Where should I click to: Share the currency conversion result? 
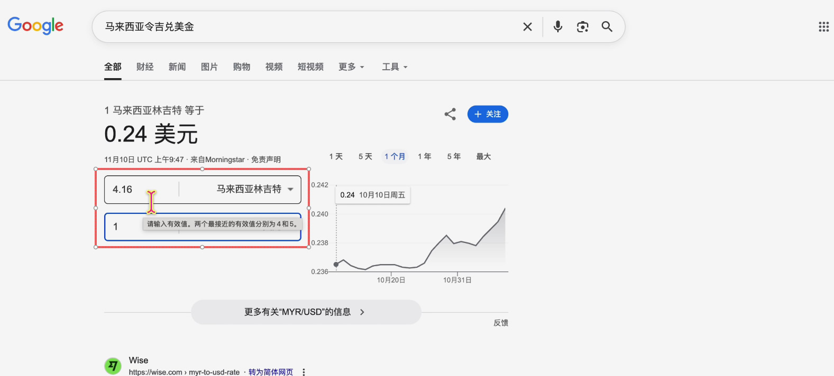click(x=450, y=114)
